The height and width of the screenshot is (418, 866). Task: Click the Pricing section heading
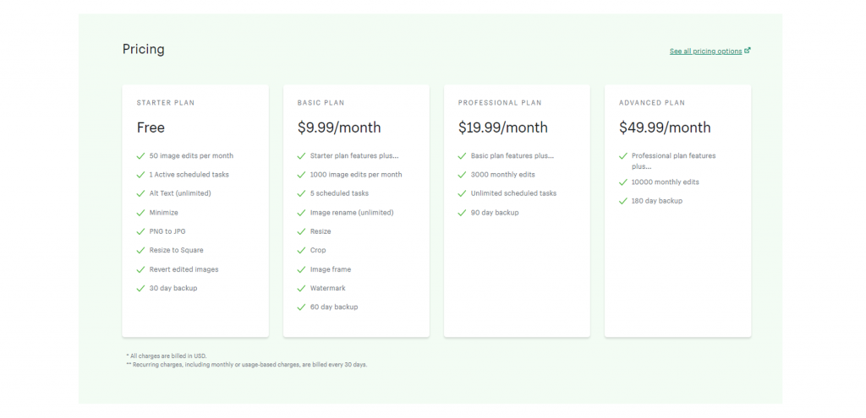click(x=144, y=50)
